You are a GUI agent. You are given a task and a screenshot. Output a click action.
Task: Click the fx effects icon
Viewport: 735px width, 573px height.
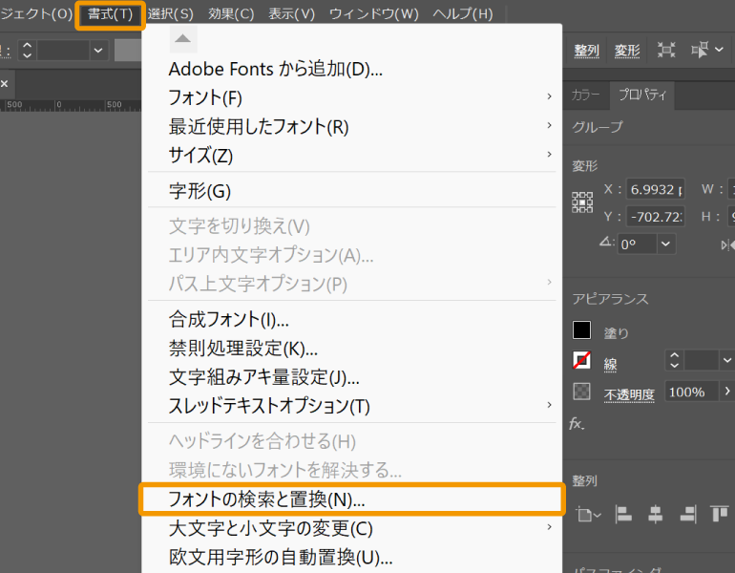click(x=577, y=423)
